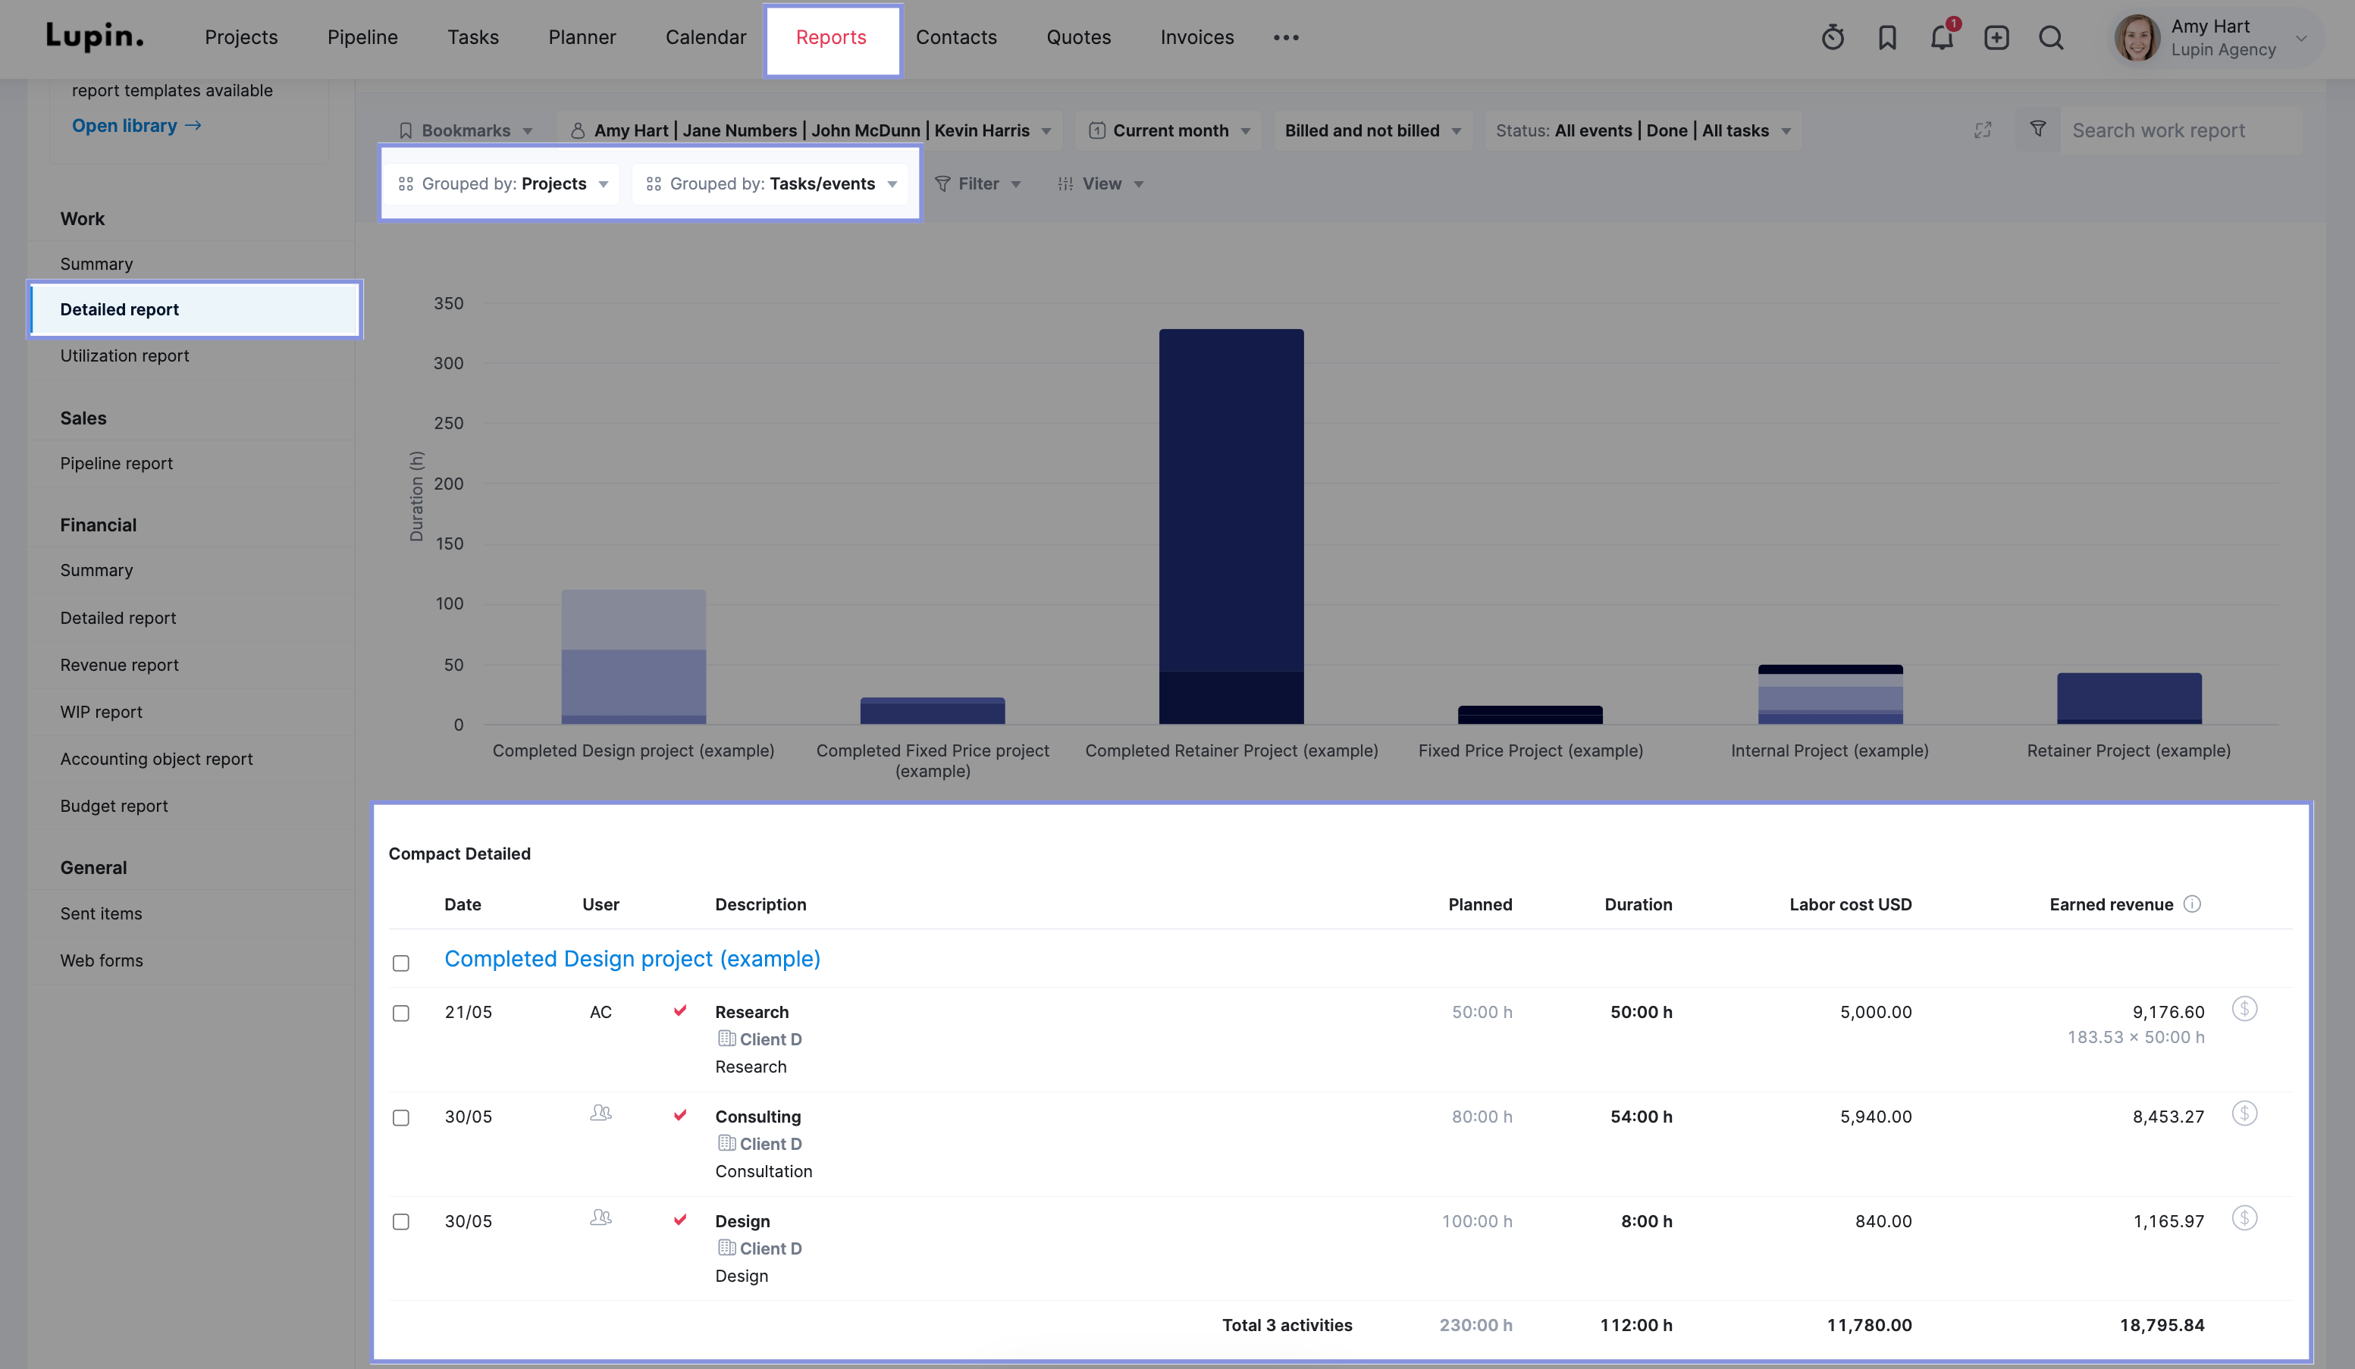Open Current month date filter dropdown
This screenshot has height=1369, width=2355.
[x=1168, y=130]
